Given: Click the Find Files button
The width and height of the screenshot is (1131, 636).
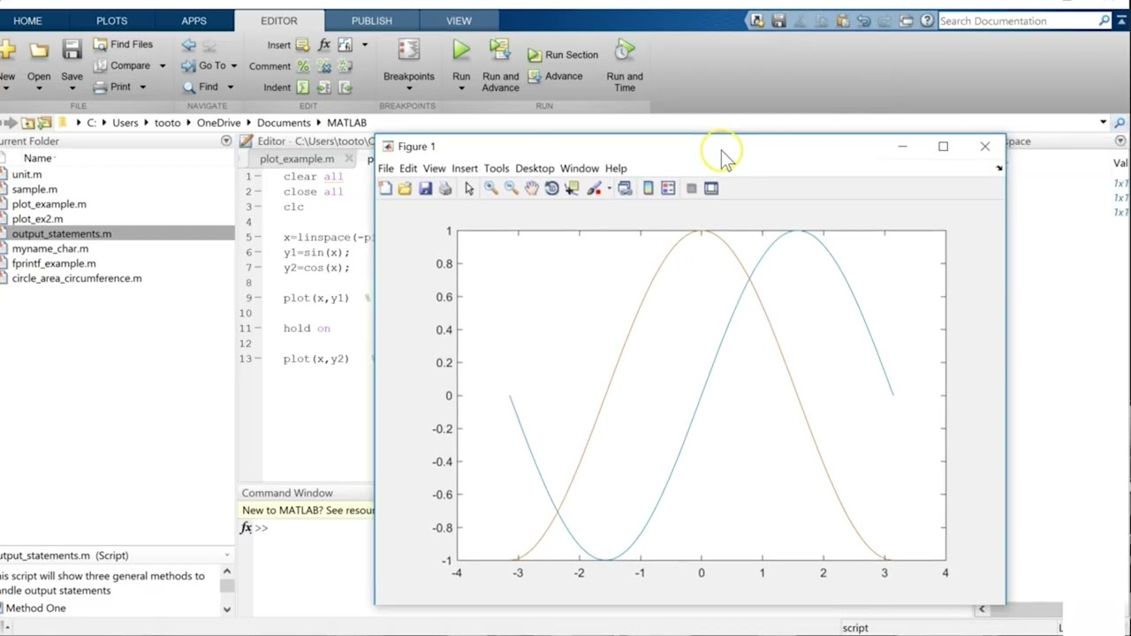Looking at the screenshot, I should coord(123,44).
